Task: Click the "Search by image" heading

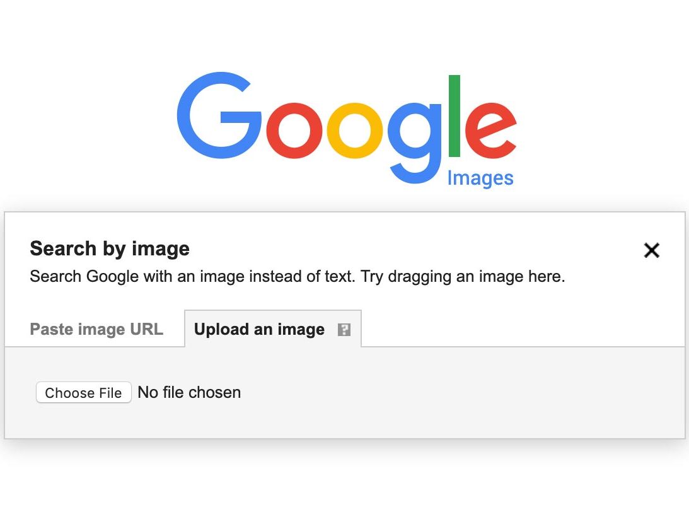Action: coord(110,248)
